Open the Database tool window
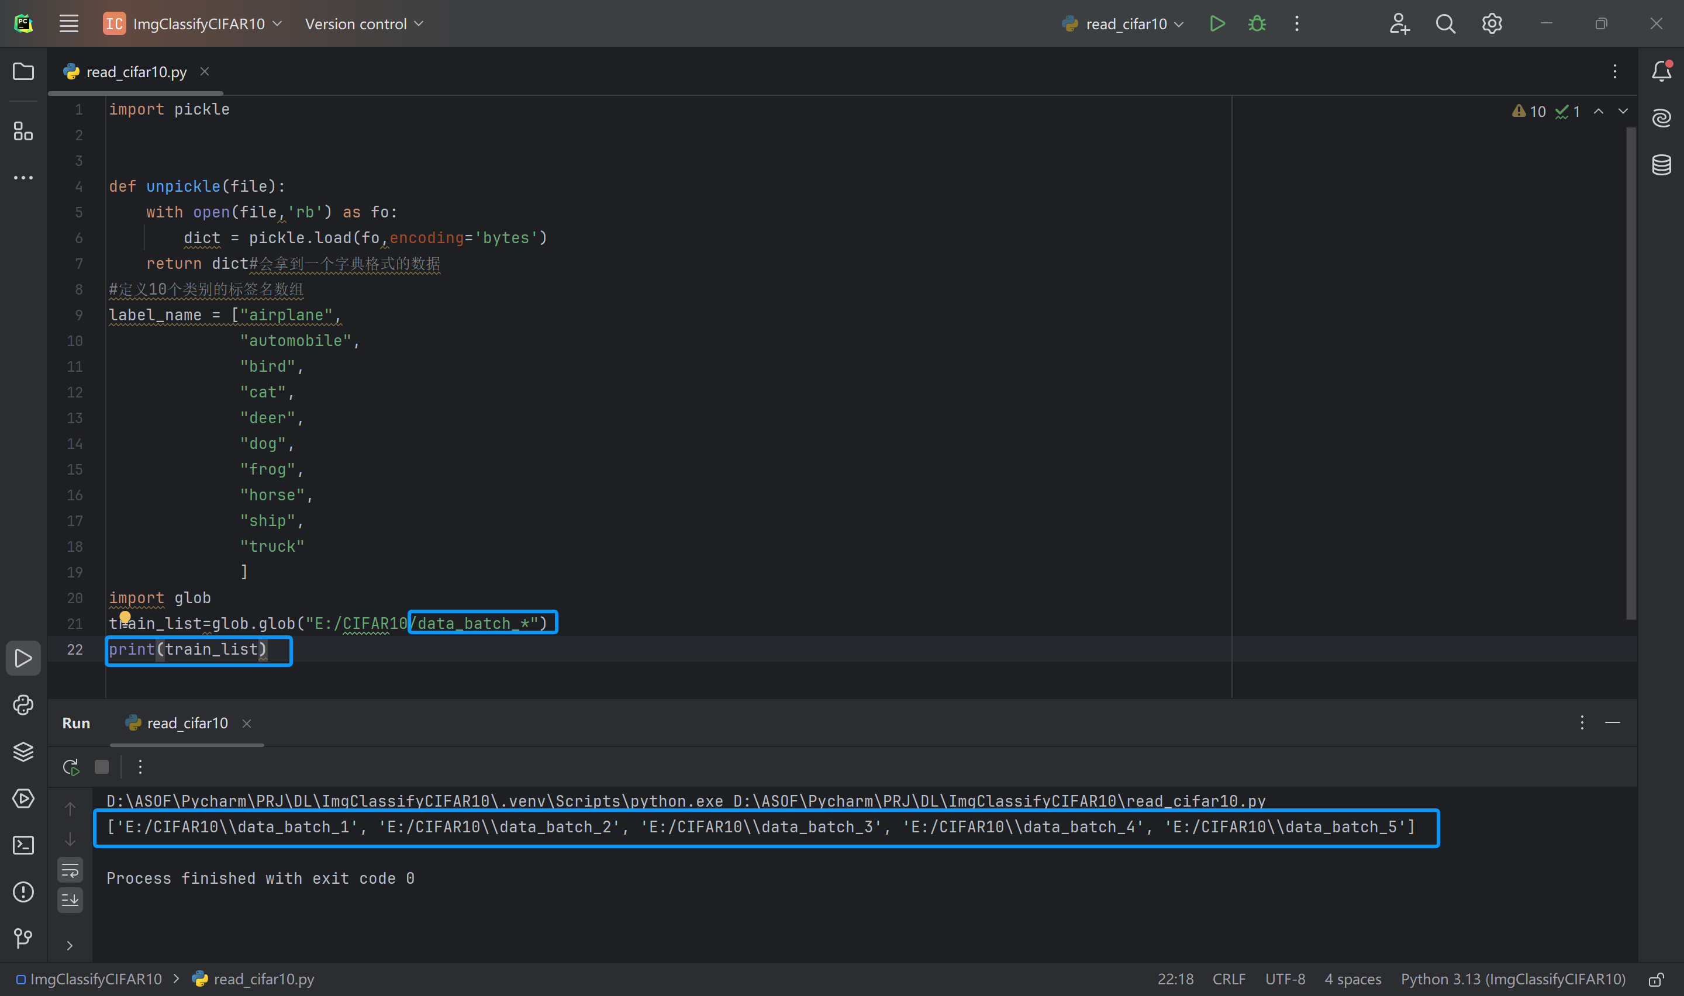Screen dimensions: 1684x996 tap(1661, 164)
